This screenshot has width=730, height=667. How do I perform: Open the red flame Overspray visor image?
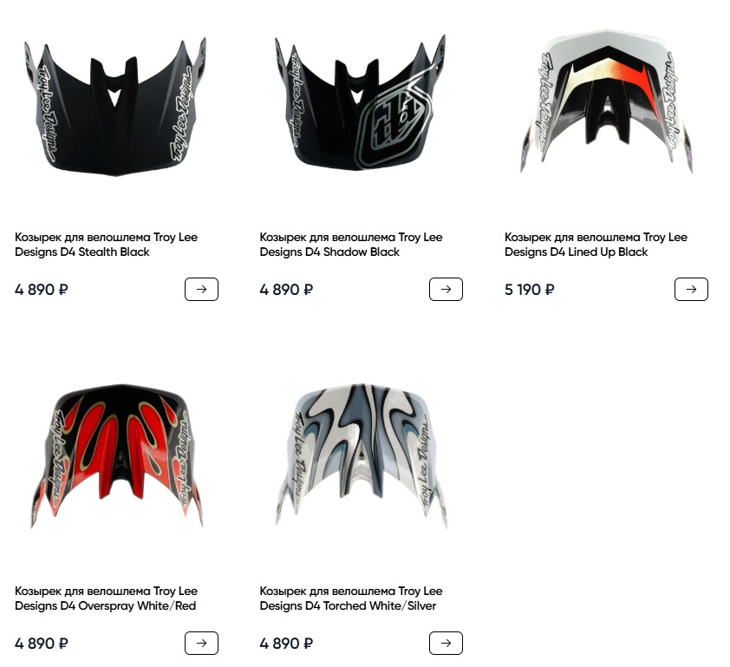coord(116,455)
